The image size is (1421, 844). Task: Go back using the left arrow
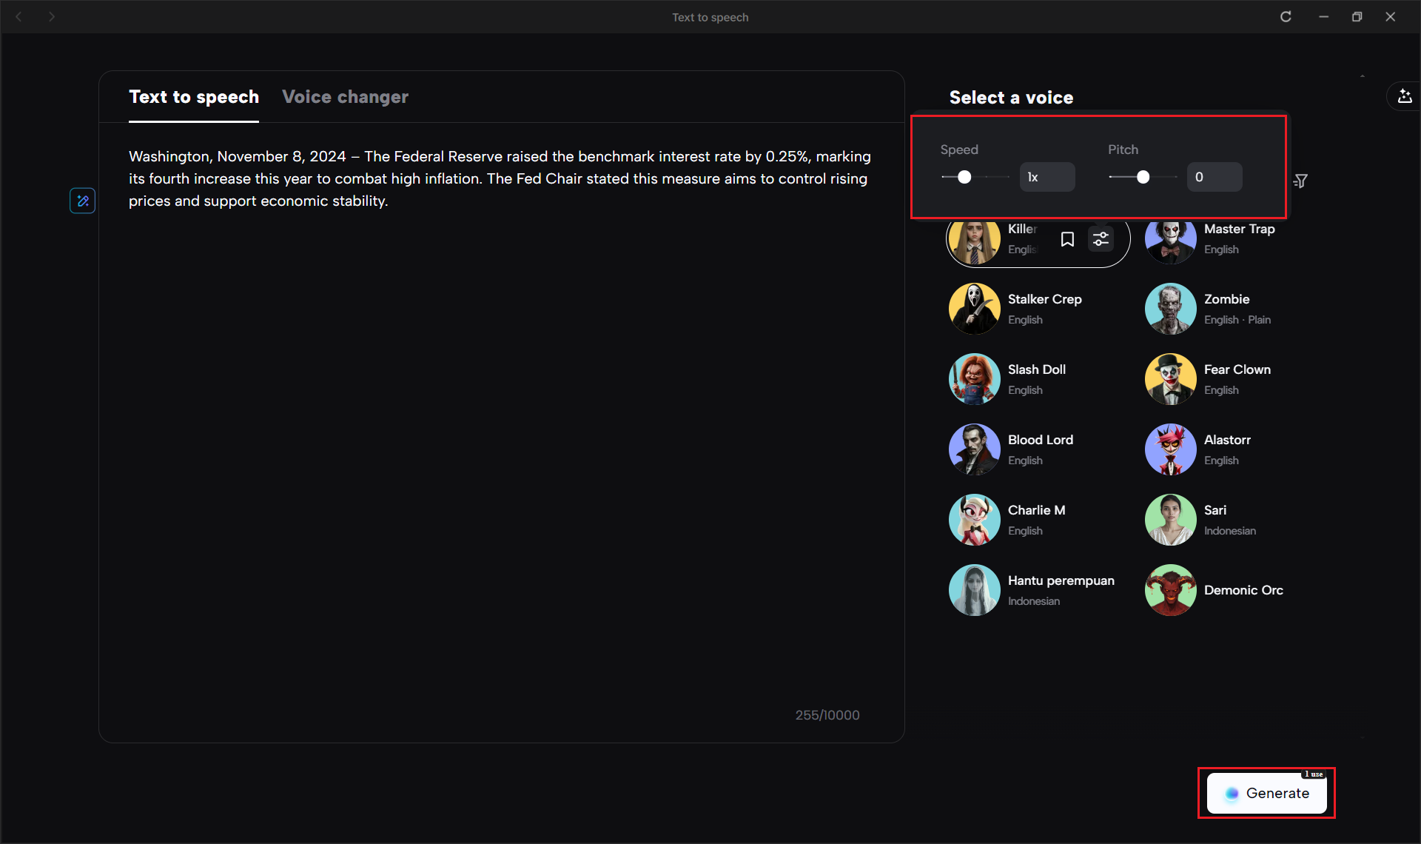click(x=19, y=17)
